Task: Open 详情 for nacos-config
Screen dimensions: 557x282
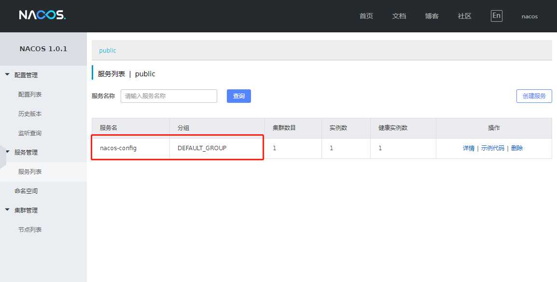Action: point(469,148)
